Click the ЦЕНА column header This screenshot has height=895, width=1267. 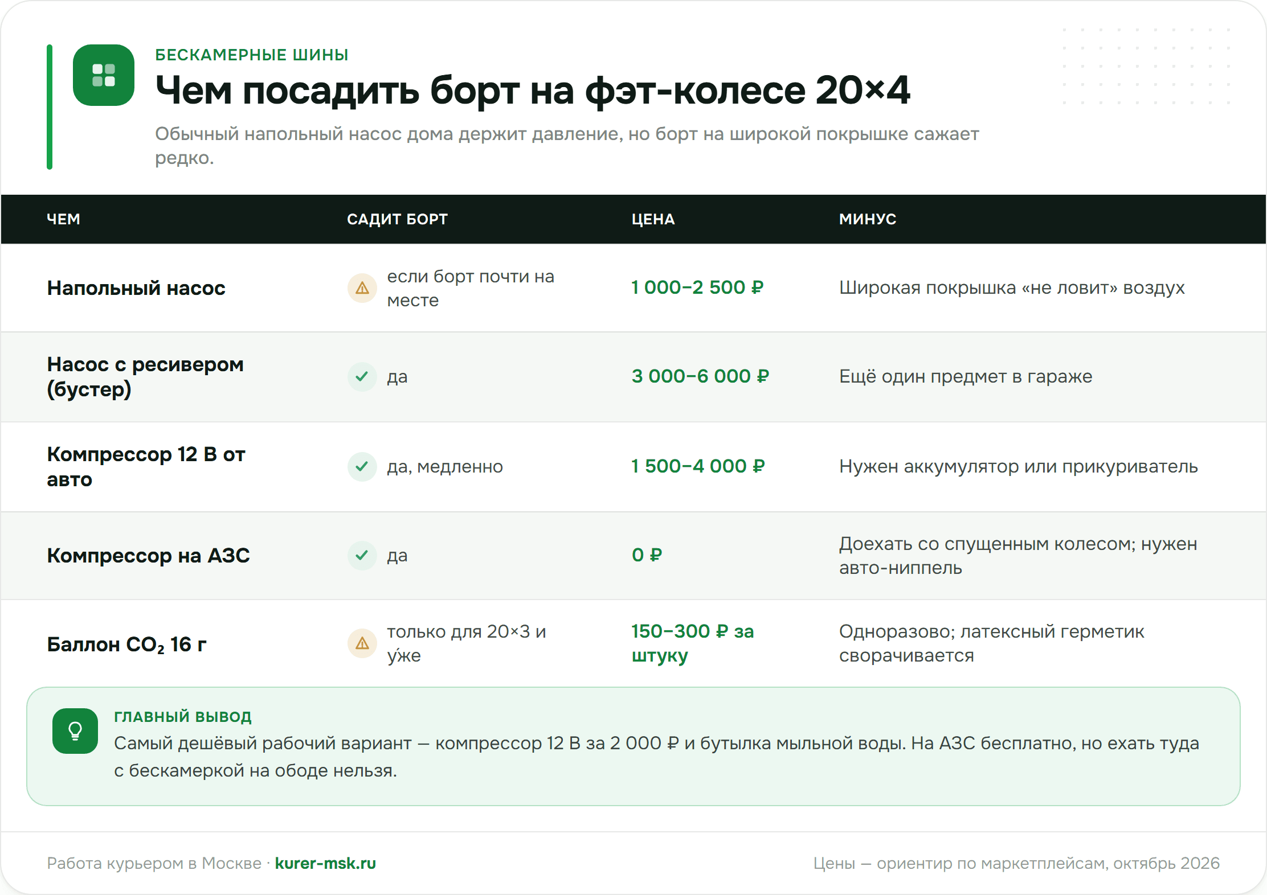653,219
